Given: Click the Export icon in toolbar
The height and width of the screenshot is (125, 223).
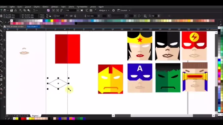Looking at the screenshot, I should point(57,10).
